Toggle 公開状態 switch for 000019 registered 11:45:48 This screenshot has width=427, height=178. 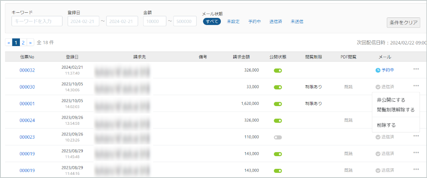tap(278, 154)
